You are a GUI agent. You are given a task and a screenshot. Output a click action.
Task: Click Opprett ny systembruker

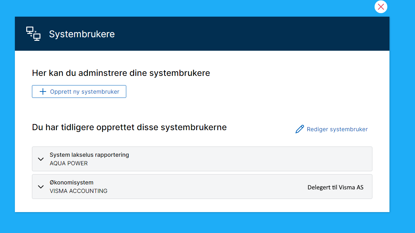pyautogui.click(x=79, y=91)
